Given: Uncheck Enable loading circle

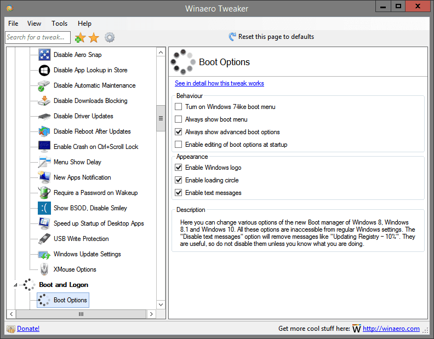Looking at the screenshot, I should [x=179, y=180].
